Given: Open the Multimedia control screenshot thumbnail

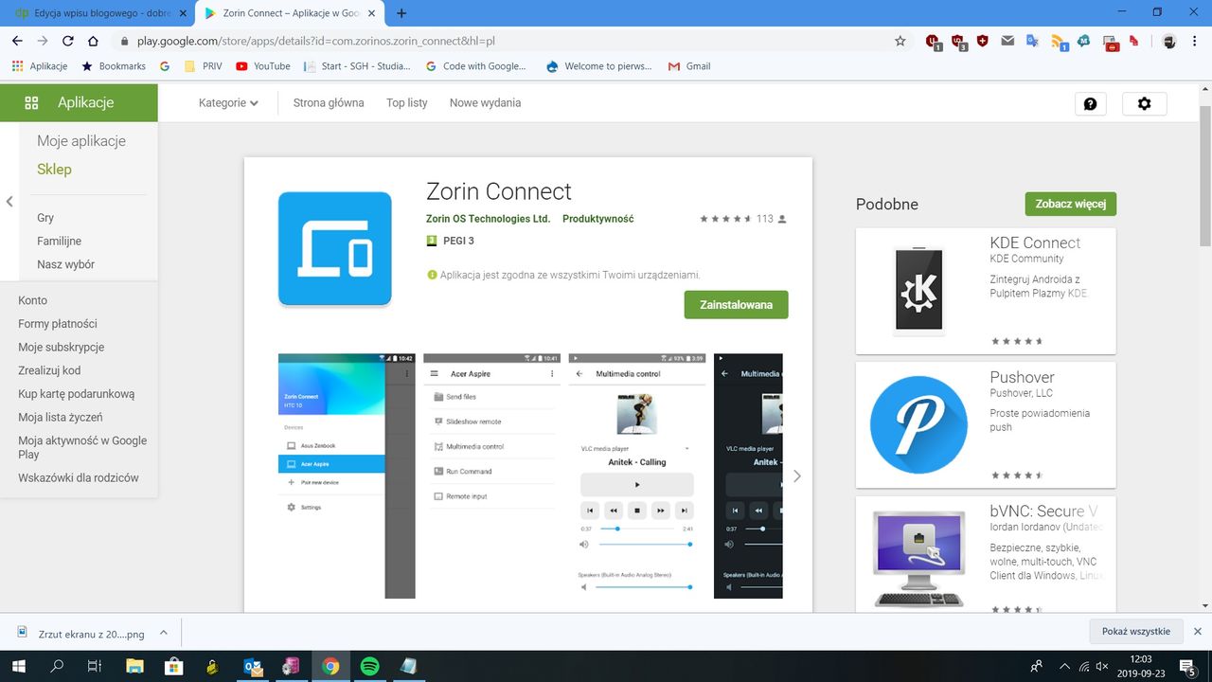Looking at the screenshot, I should [637, 476].
